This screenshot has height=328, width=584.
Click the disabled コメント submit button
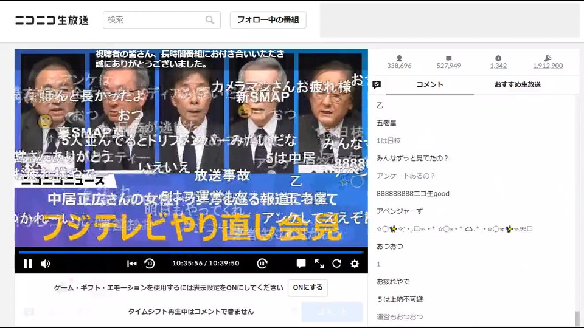tap(332, 312)
